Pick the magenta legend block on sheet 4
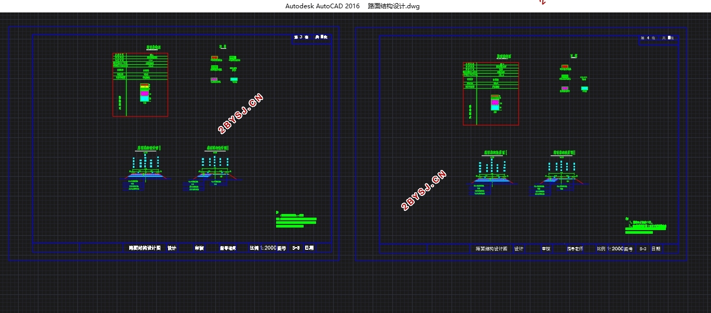Viewport: 711px width, 313px height. pyautogui.click(x=565, y=89)
